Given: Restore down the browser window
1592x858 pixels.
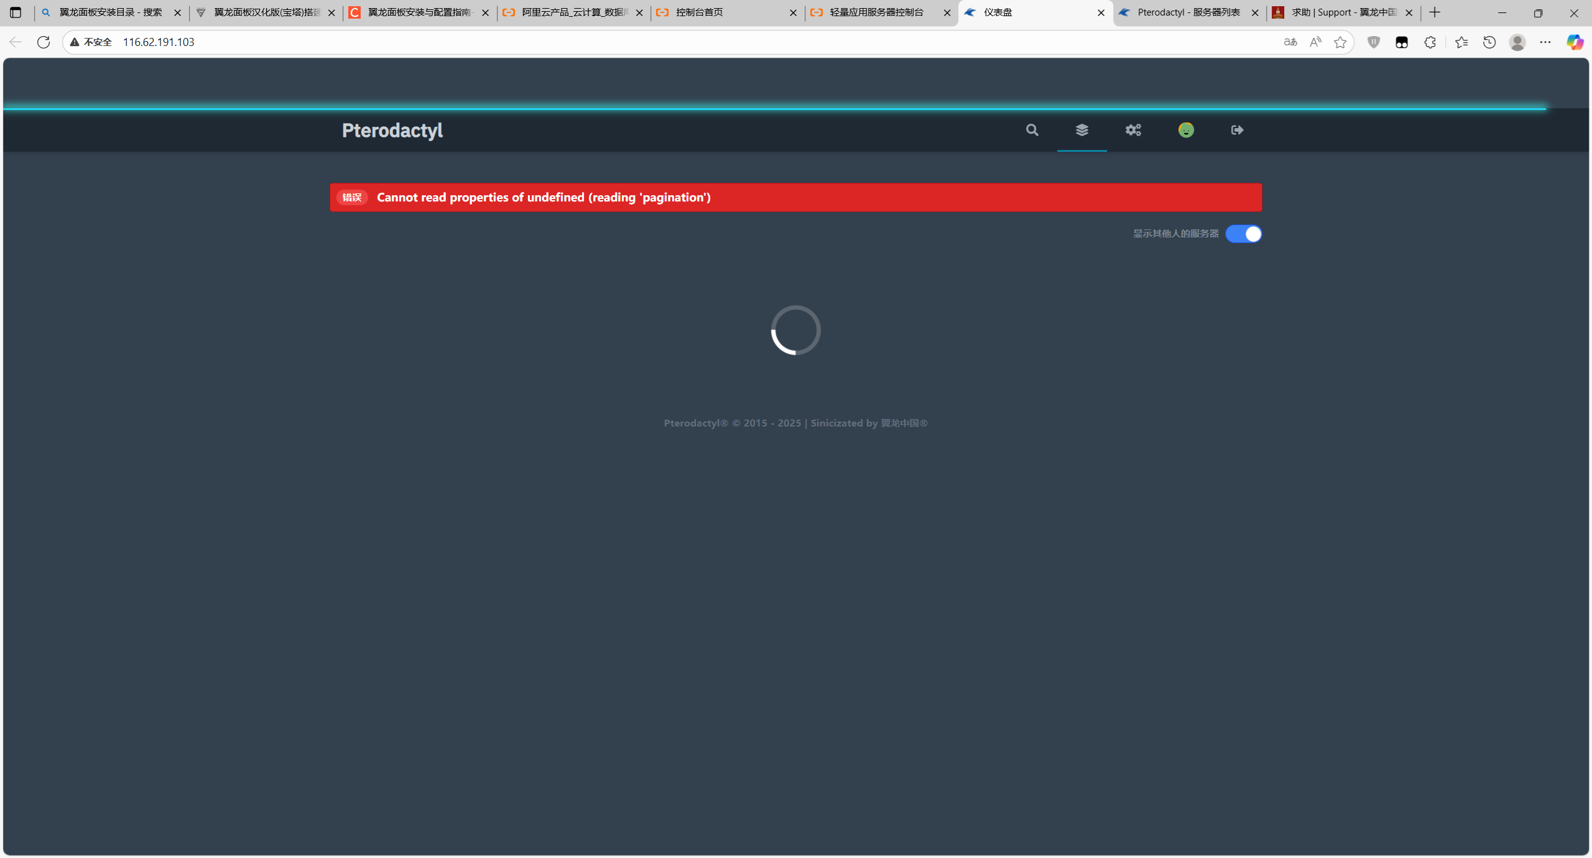Looking at the screenshot, I should click(1538, 12).
